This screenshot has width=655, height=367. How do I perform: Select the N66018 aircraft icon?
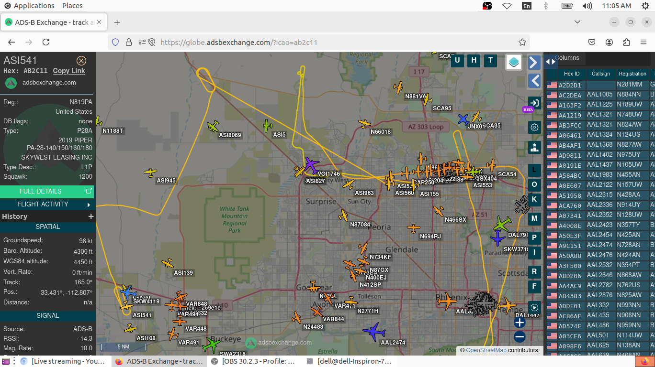[x=365, y=124]
